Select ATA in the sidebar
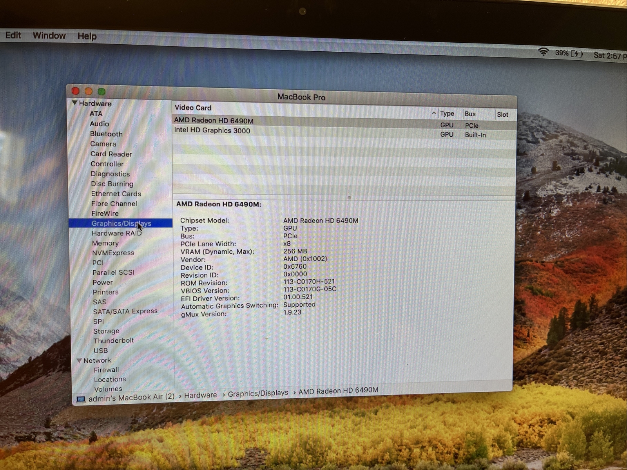 [96, 114]
